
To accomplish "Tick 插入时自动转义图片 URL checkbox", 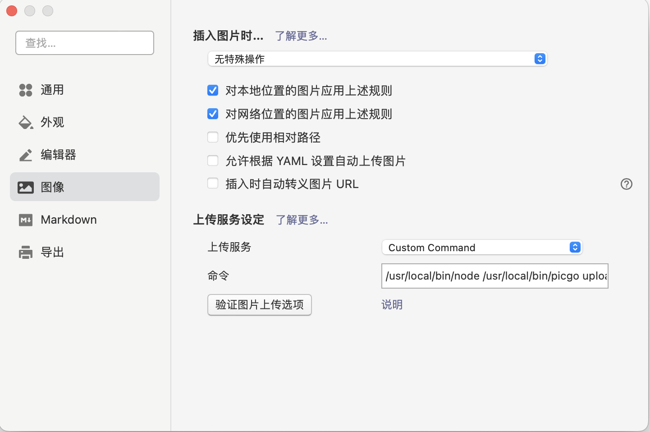I will pos(213,184).
